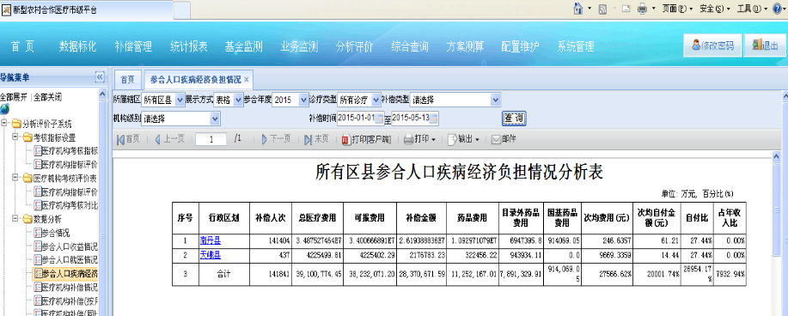Click the RSS feeds icon

[602, 9]
